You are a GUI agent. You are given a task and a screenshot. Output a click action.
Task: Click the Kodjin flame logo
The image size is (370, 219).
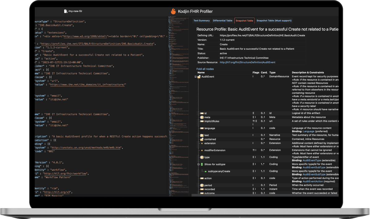[x=173, y=11]
